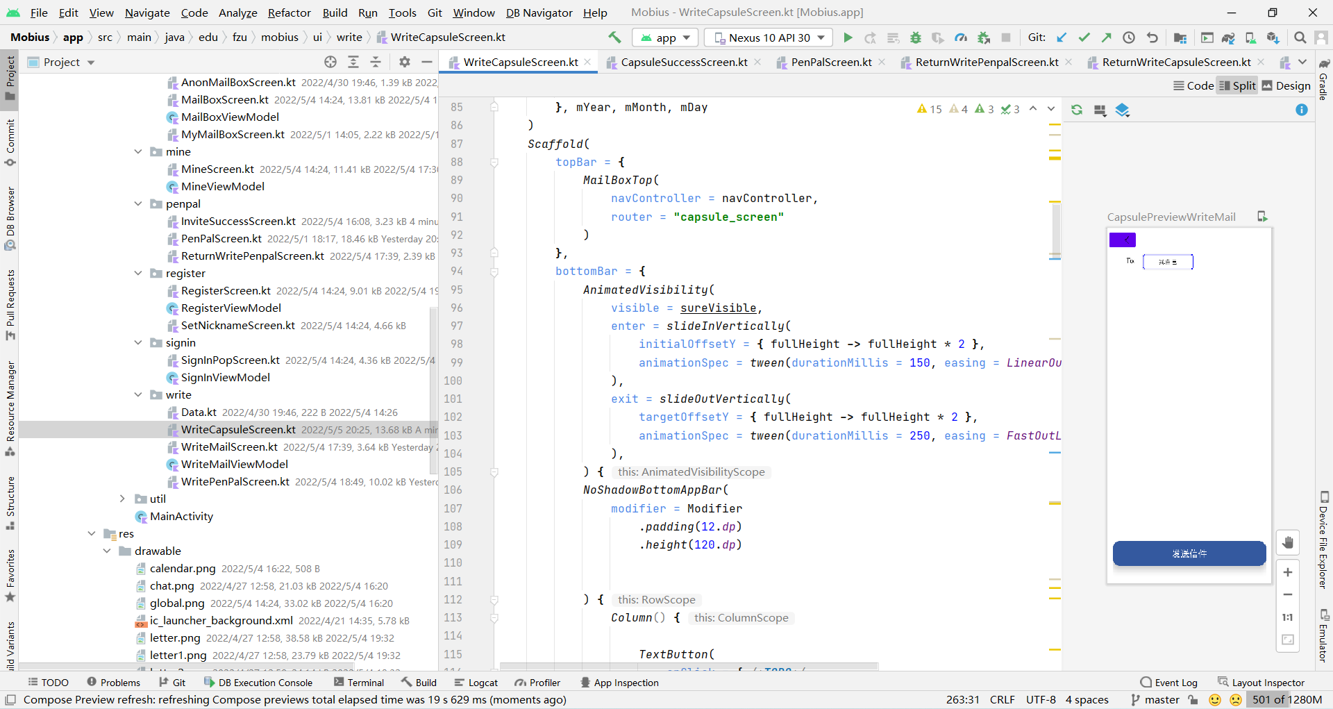Viewport: 1333px width, 709px height.
Task: Collapse the drawable folder
Action: click(107, 551)
